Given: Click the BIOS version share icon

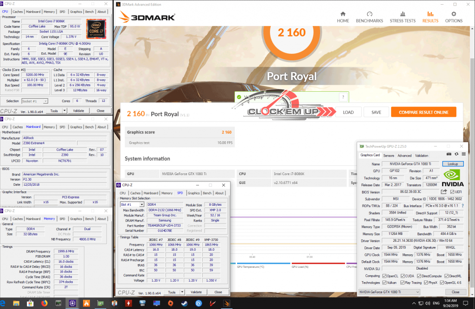Looking at the screenshot, I should click(x=444, y=191).
